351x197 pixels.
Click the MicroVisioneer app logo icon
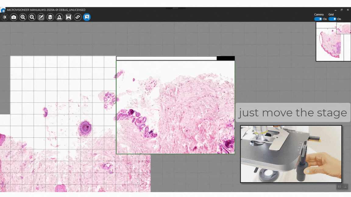click(3, 10)
